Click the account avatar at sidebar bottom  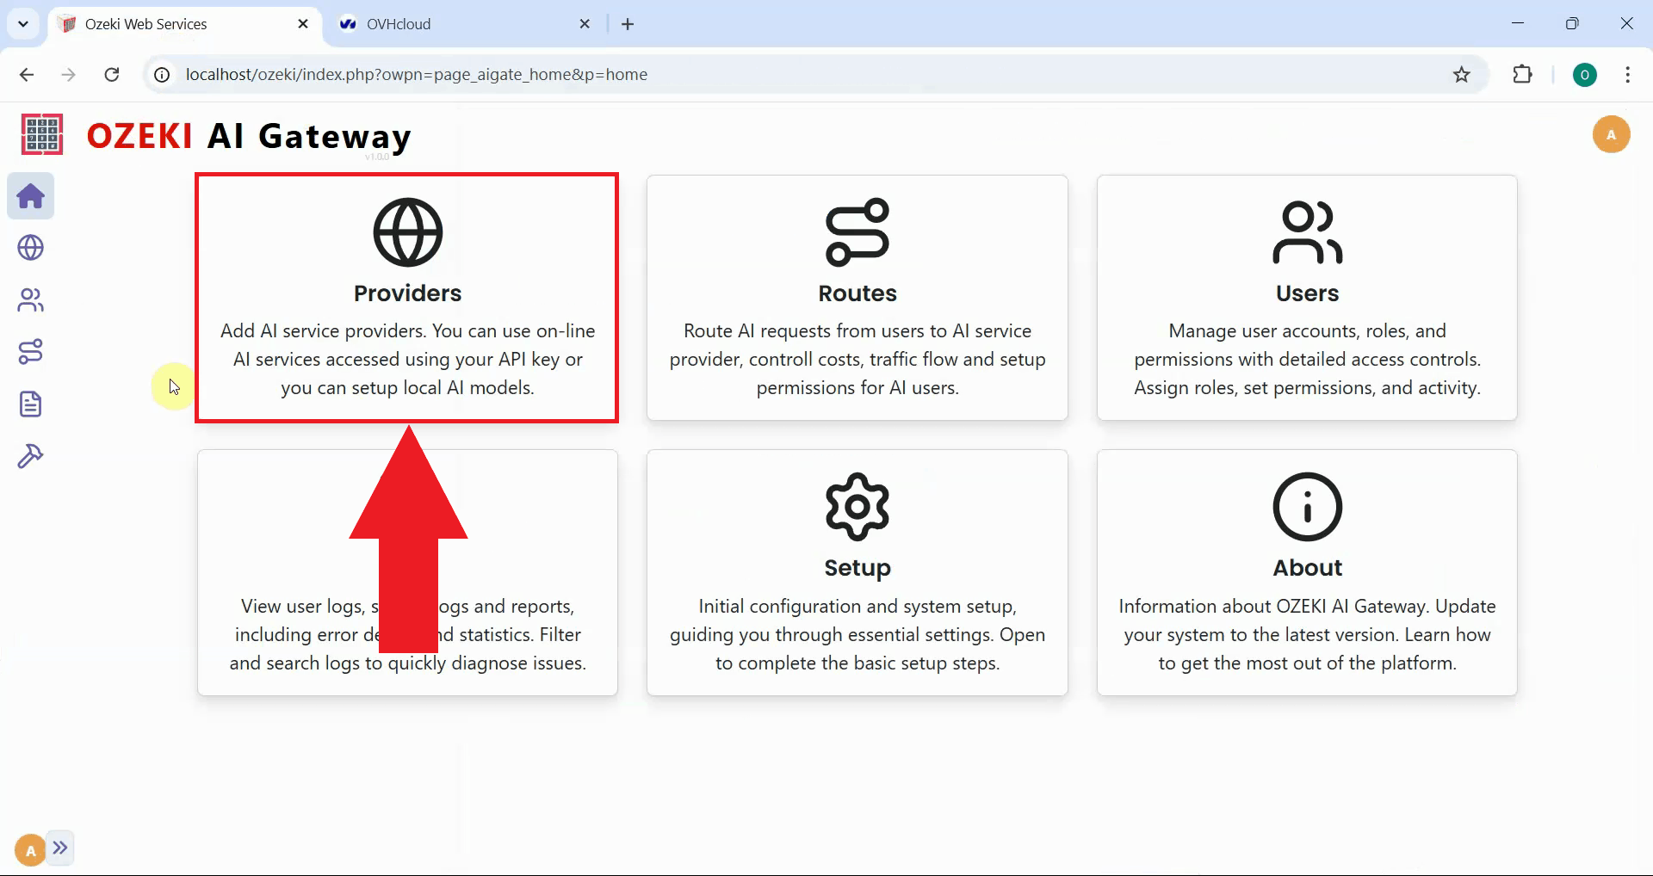point(28,848)
